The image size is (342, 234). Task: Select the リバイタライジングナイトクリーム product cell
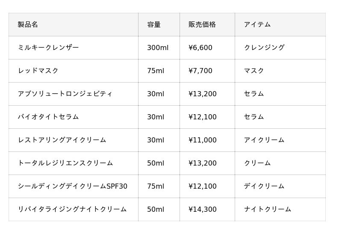(72, 210)
